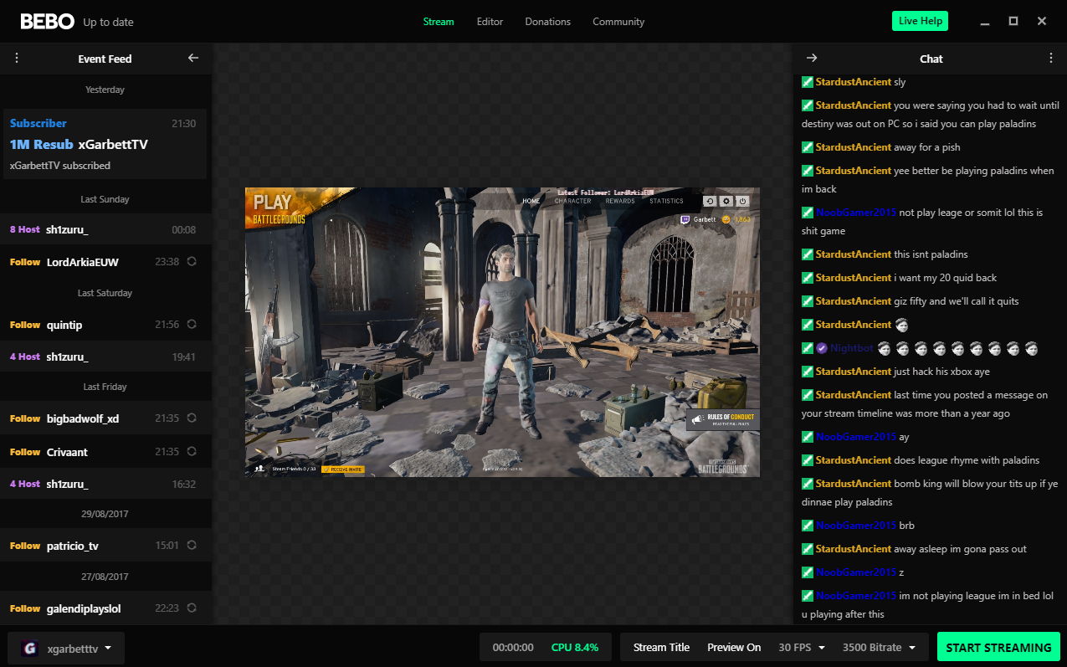Click the Nightbot username in chat
Viewport: 1067px width, 667px height.
[852, 348]
